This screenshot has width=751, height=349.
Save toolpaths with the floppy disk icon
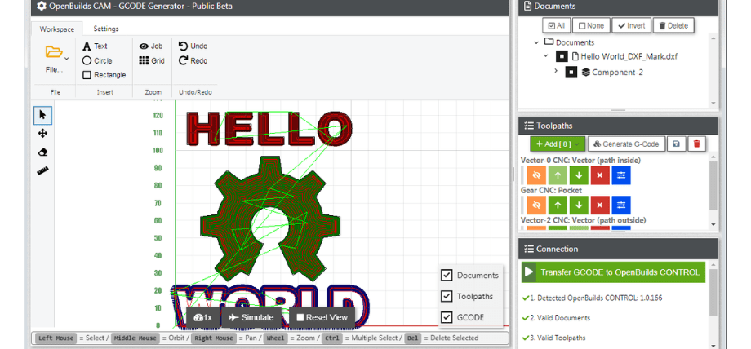click(x=676, y=144)
